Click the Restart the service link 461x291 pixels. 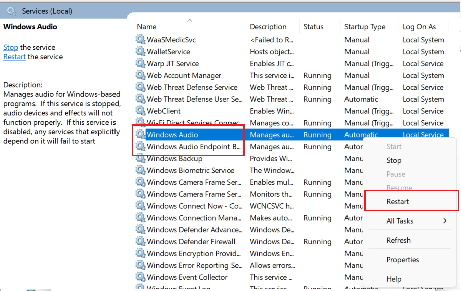14,57
